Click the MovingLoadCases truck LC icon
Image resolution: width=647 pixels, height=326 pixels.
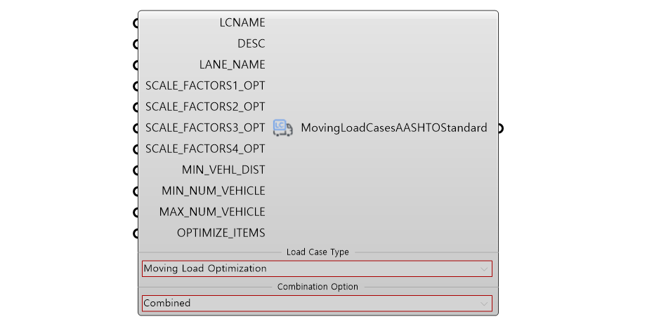[282, 128]
